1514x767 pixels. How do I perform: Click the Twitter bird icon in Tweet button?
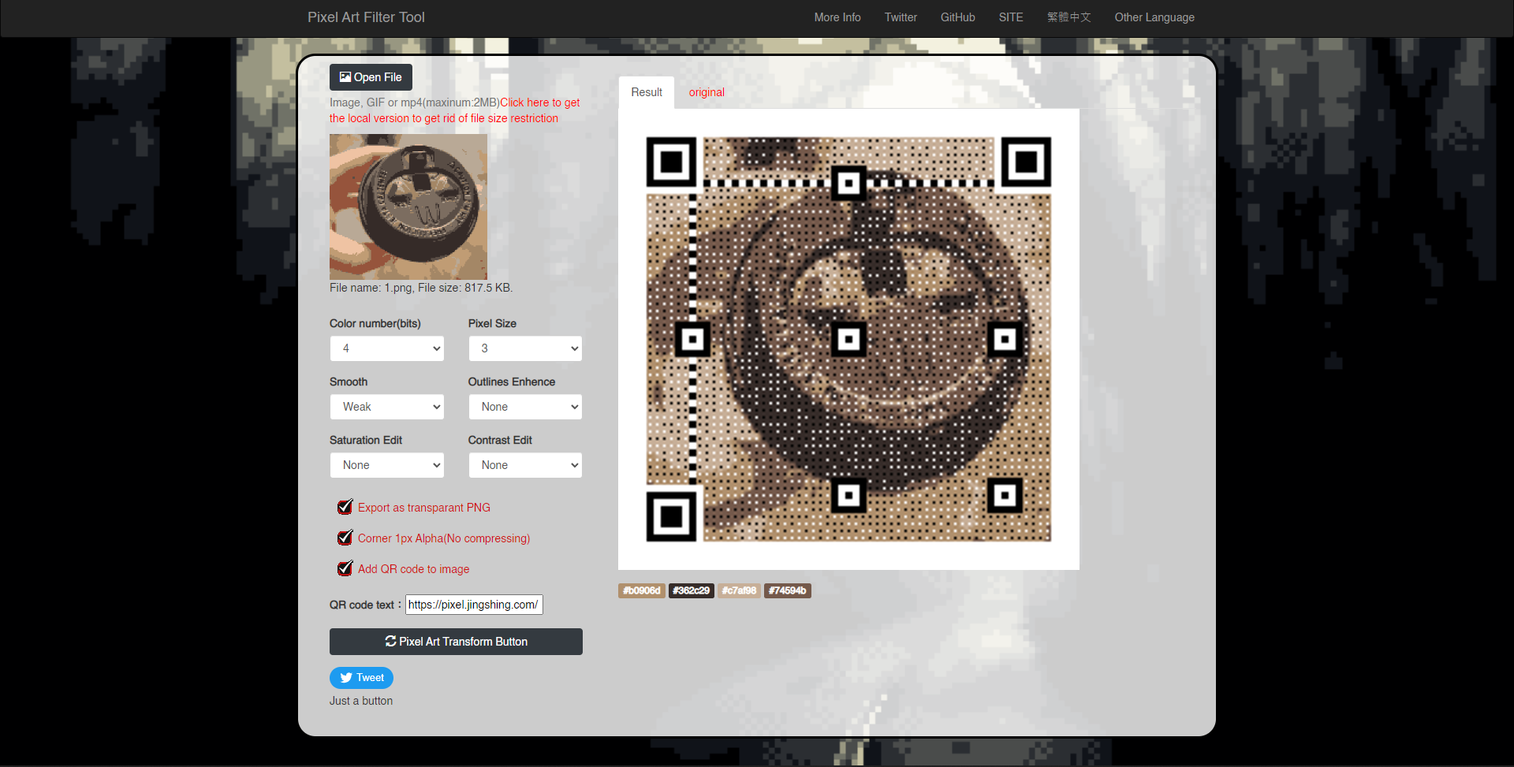[x=346, y=678]
